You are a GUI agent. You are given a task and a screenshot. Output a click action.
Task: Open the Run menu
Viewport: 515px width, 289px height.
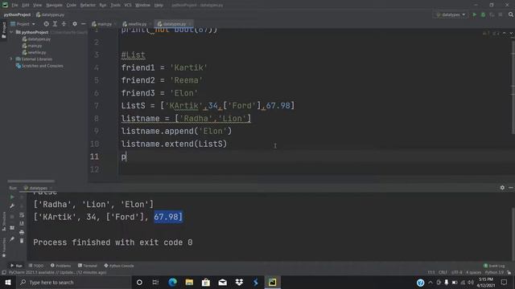tap(103, 6)
